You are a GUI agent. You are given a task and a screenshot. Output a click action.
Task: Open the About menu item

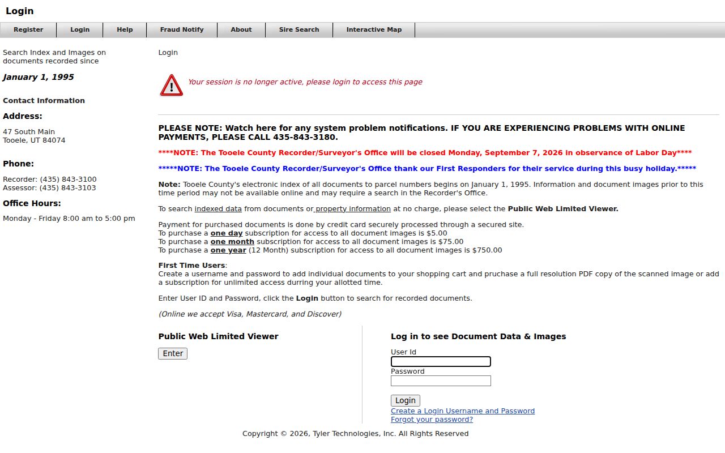pos(241,29)
